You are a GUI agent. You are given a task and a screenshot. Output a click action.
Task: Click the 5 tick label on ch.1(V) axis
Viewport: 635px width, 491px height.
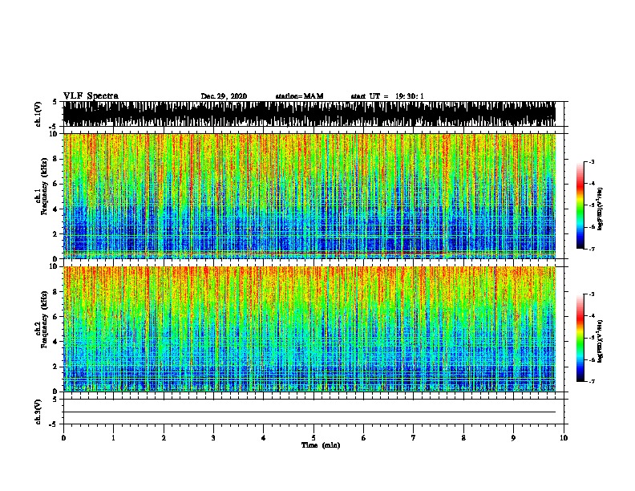55,102
